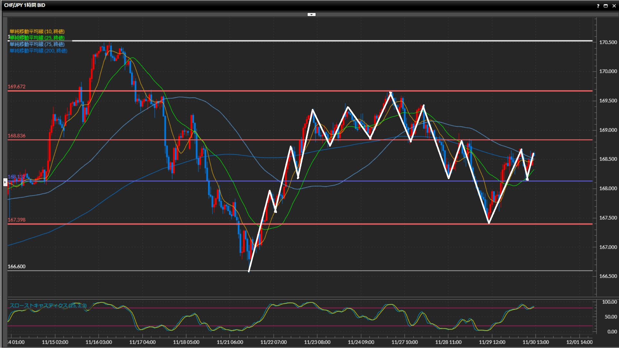The width and height of the screenshot is (619, 348).
Task: Select the 166.600 white horizontal line label
Action: coord(16,266)
